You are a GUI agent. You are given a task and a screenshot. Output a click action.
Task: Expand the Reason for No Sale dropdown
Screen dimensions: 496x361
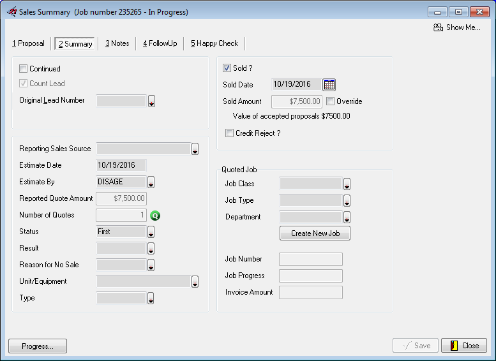pos(151,265)
